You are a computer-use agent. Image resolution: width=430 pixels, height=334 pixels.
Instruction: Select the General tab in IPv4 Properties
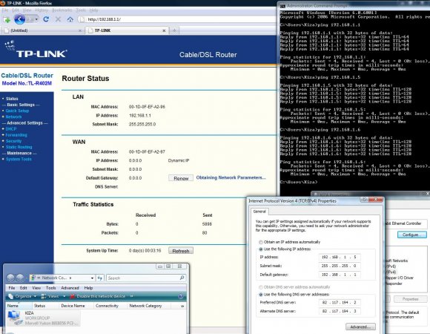click(x=259, y=212)
